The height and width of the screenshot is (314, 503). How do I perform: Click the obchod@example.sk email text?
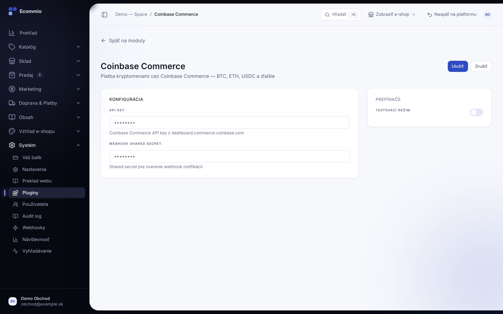(42, 304)
